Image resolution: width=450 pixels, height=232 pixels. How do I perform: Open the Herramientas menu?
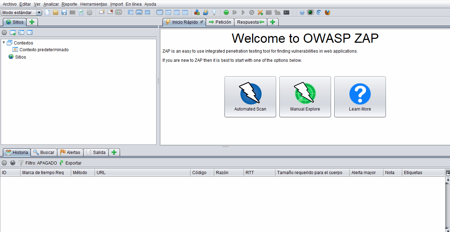point(93,4)
